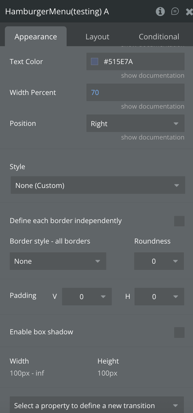The width and height of the screenshot is (193, 413).
Task: Switch to the Conditional tab
Action: click(159, 37)
